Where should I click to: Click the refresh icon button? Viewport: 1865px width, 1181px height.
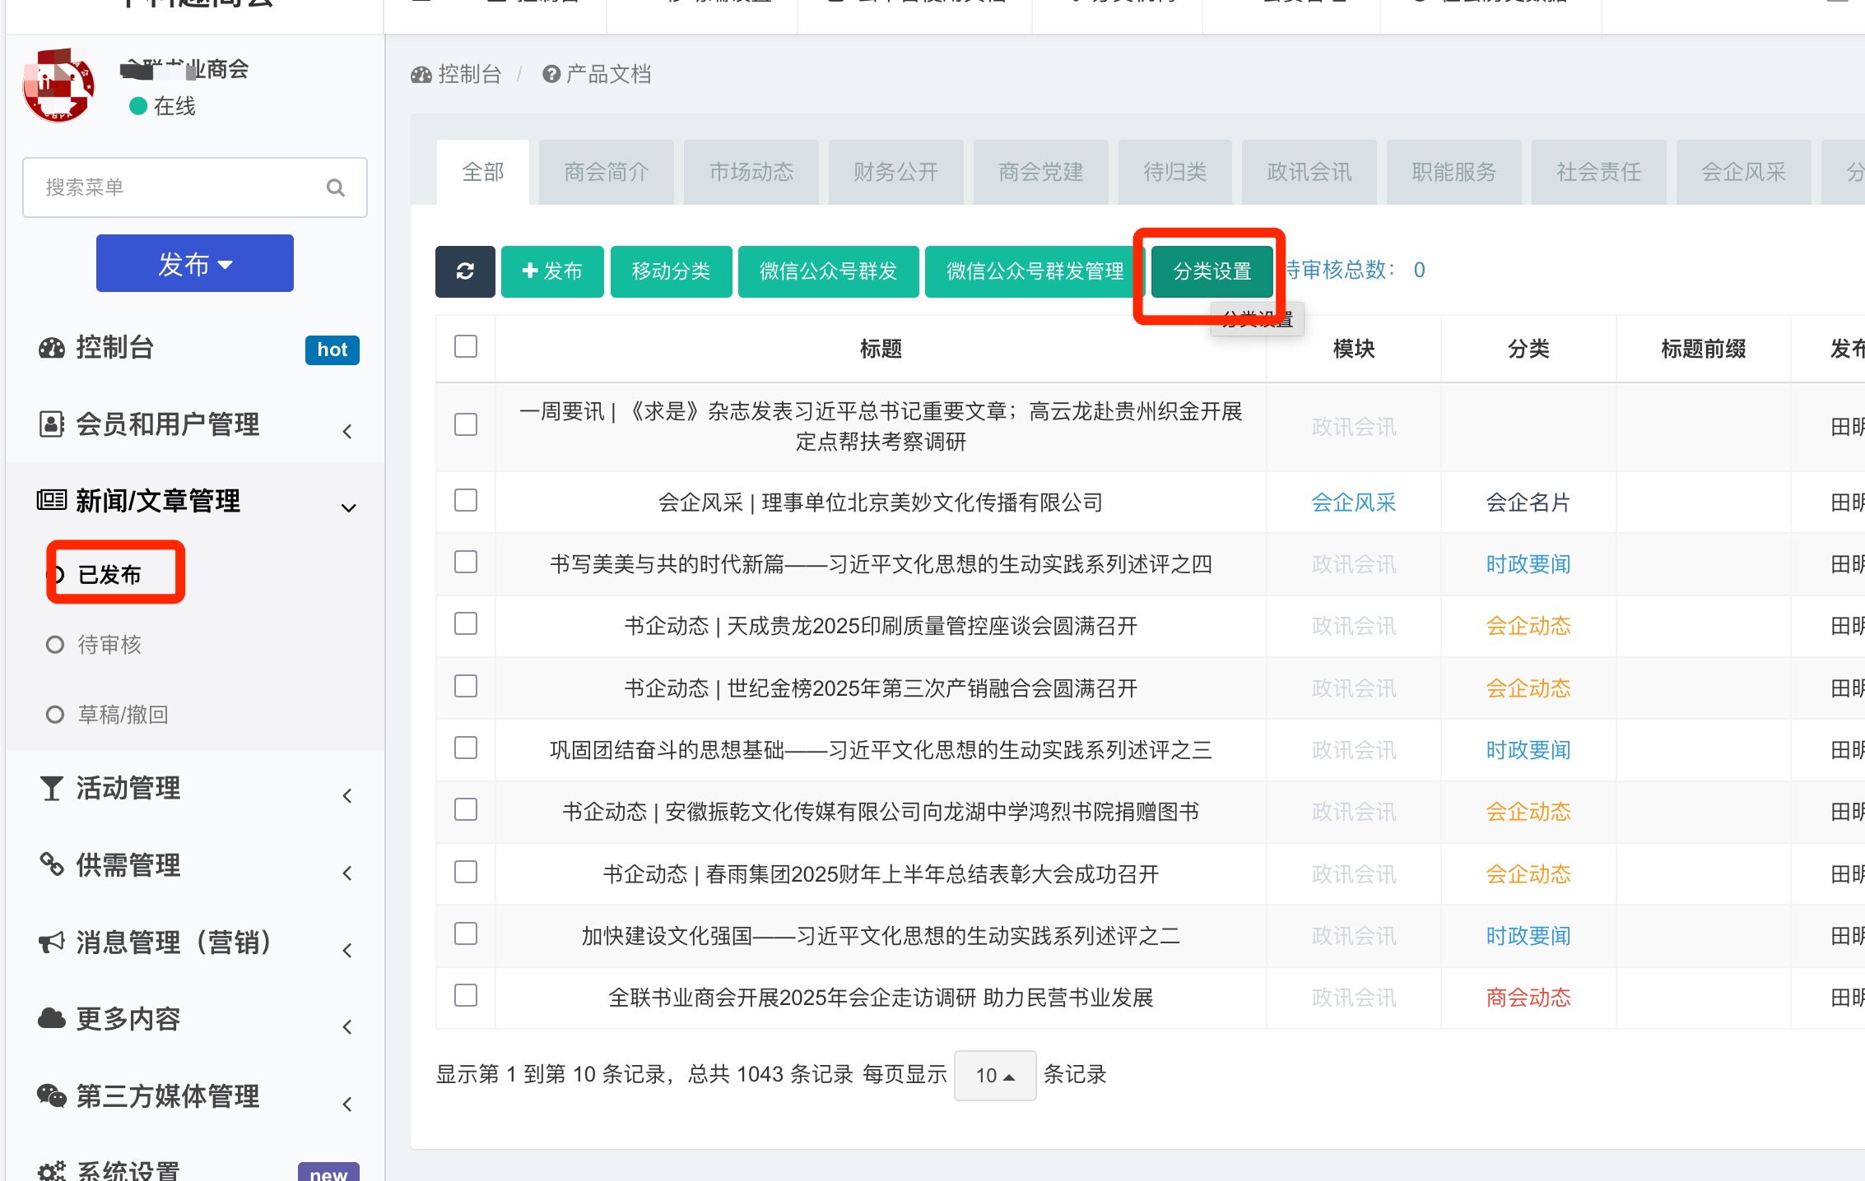[x=465, y=271]
